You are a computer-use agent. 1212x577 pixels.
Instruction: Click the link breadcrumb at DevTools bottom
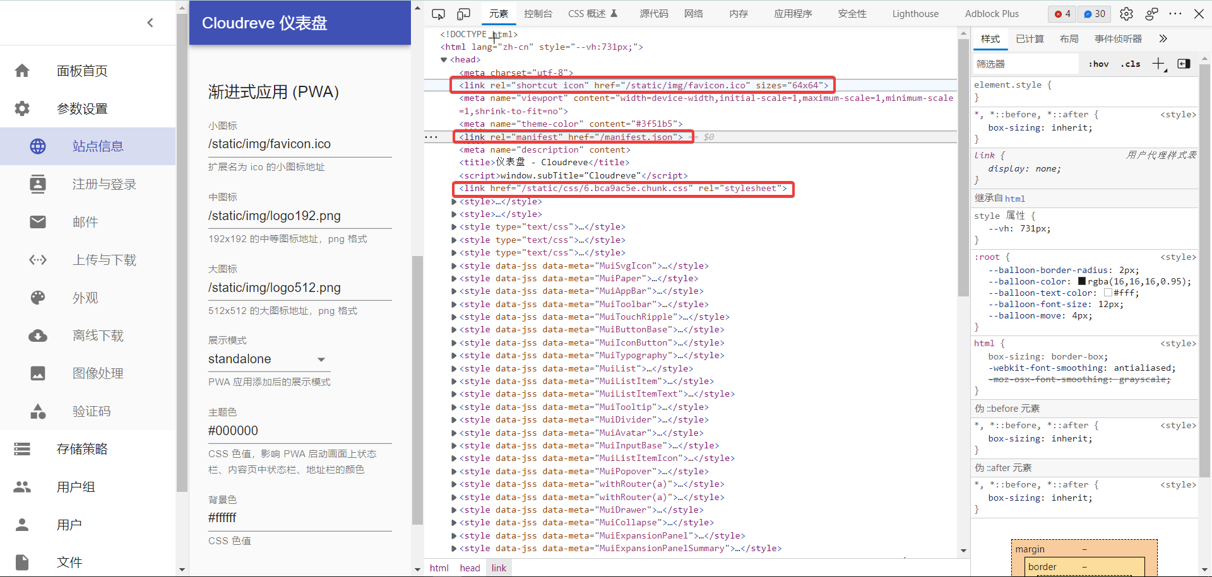pos(498,568)
